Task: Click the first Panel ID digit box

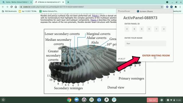Action: click(127, 29)
